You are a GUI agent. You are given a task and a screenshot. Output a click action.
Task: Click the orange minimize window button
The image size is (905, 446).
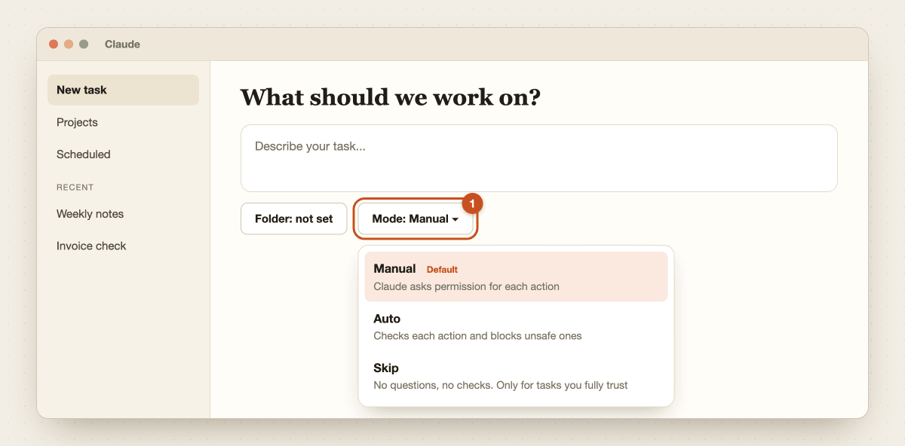coord(69,44)
